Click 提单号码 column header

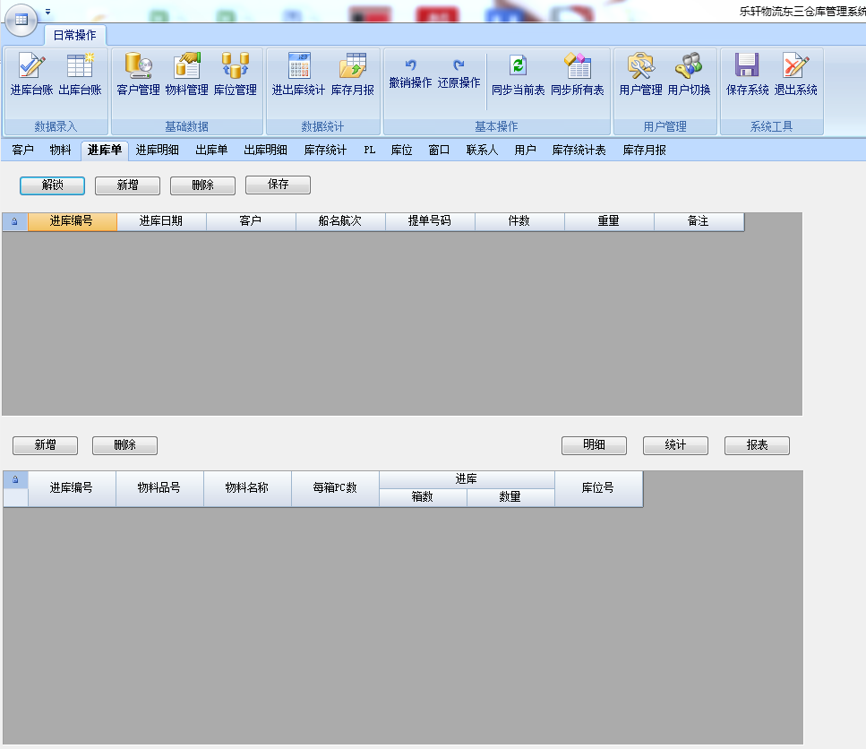430,221
